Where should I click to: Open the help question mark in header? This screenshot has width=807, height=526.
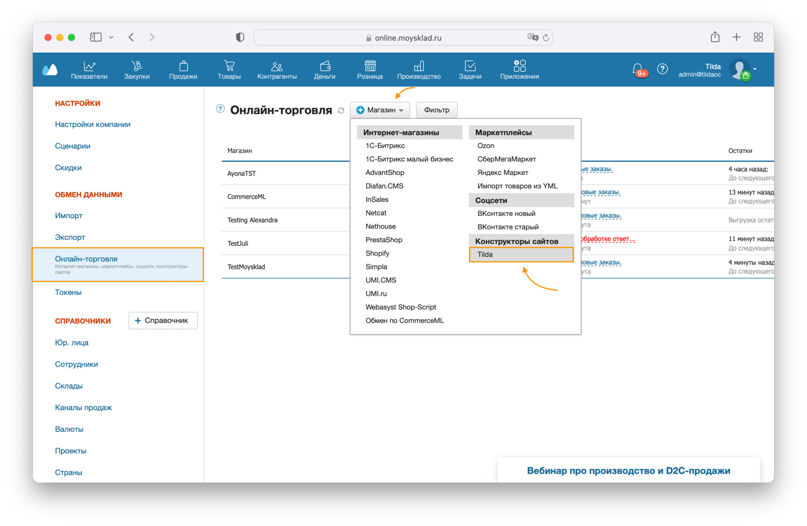[662, 69]
